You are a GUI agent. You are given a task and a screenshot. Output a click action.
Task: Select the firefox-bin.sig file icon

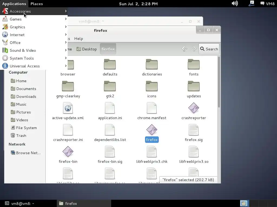point(110,151)
